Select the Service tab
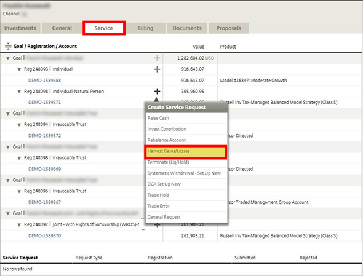Viewport: 363px width, 276px height. pos(104,28)
